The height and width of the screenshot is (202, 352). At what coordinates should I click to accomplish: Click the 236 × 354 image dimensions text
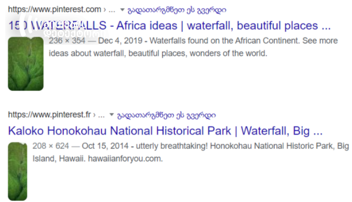[x=67, y=40]
